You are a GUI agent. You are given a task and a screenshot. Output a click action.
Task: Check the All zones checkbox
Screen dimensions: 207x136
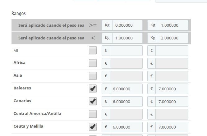tap(93, 50)
